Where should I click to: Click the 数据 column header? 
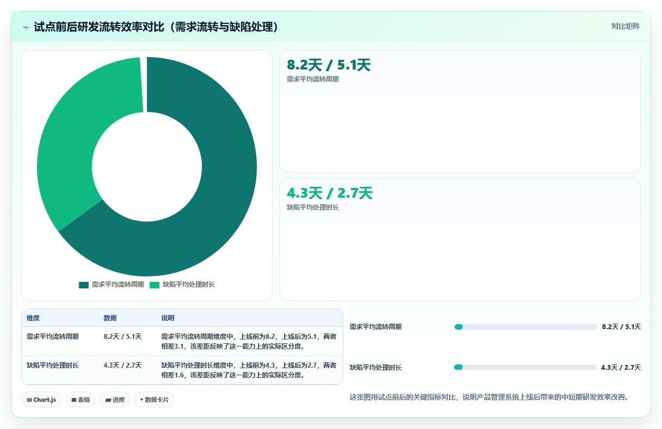[x=110, y=318]
